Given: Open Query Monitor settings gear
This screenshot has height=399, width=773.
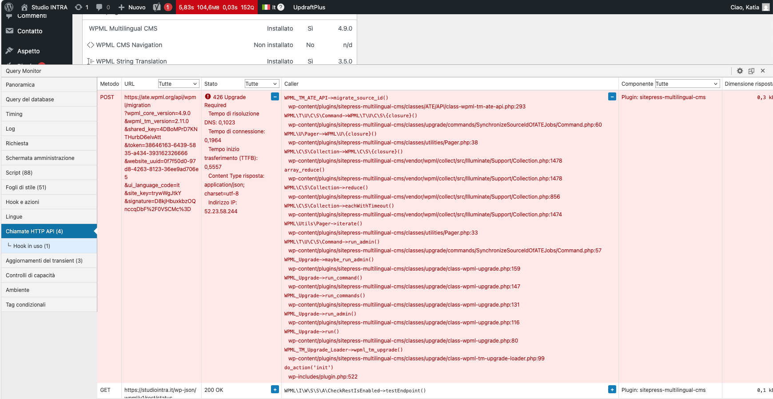Looking at the screenshot, I should [x=740, y=71].
